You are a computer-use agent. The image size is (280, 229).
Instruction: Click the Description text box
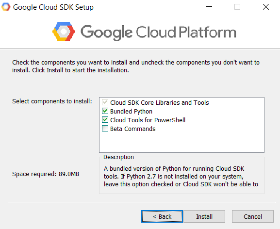coord(181,176)
